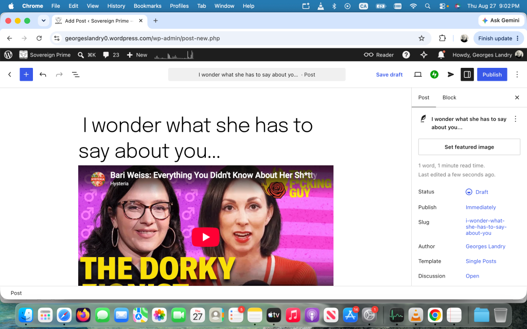Viewport: 527px width, 329px height.
Task: Click the AI sparkle icon
Action: click(x=424, y=54)
